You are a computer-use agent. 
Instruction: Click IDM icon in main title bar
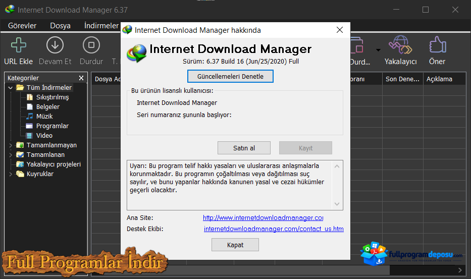click(10, 9)
